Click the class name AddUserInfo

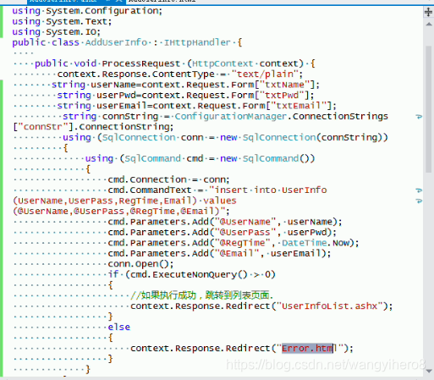[116, 42]
